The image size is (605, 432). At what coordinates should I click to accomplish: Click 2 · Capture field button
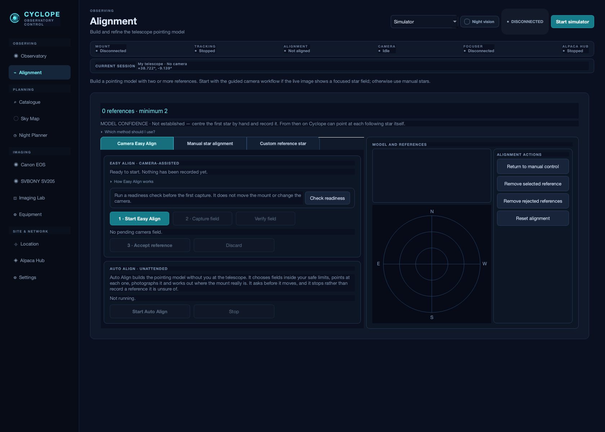202,219
